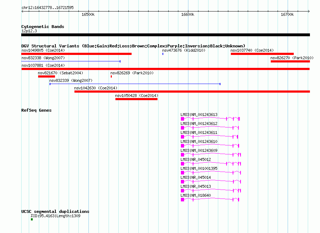Viewport: 320px width, 233px height.
Task: Select the nsv826269 (Park2010) label
Action: pyautogui.click(x=132, y=73)
